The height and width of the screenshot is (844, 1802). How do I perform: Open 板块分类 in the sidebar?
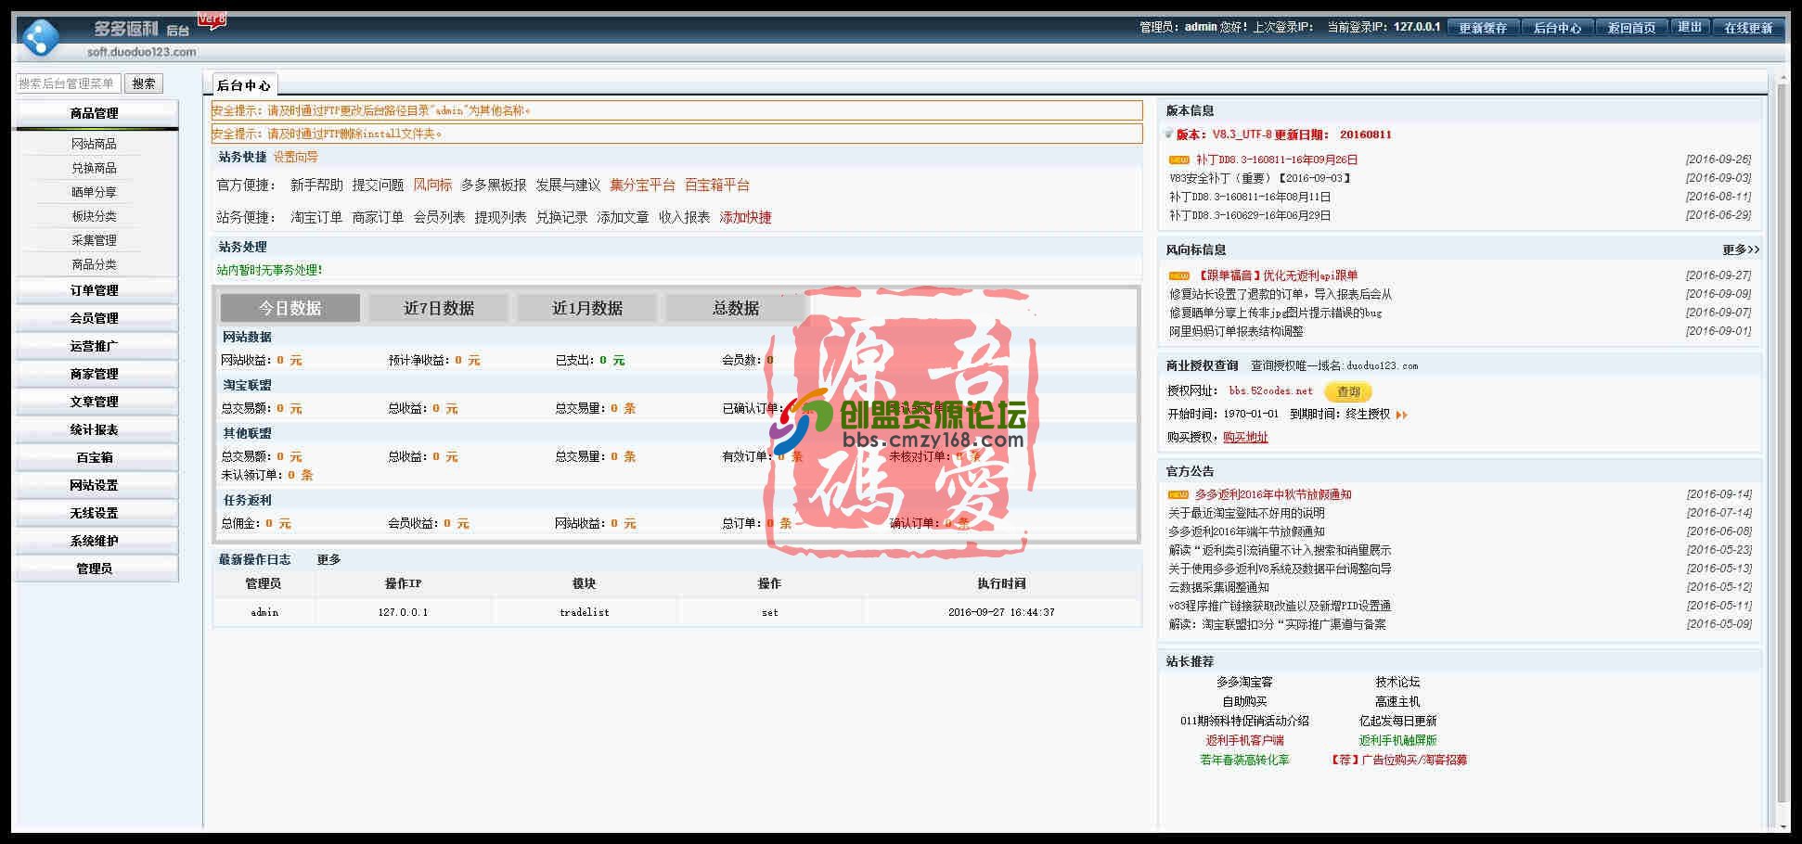click(95, 216)
